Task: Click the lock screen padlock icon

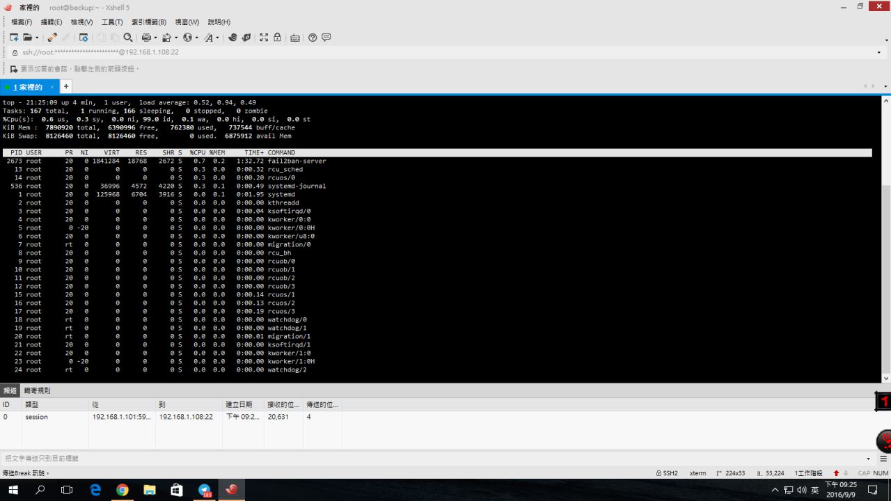Action: point(277,38)
